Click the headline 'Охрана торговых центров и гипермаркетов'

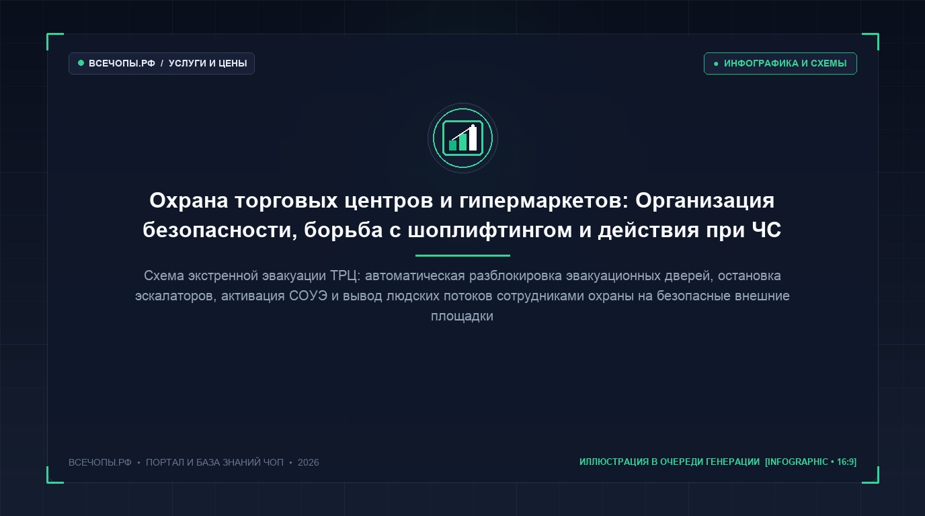(462, 215)
